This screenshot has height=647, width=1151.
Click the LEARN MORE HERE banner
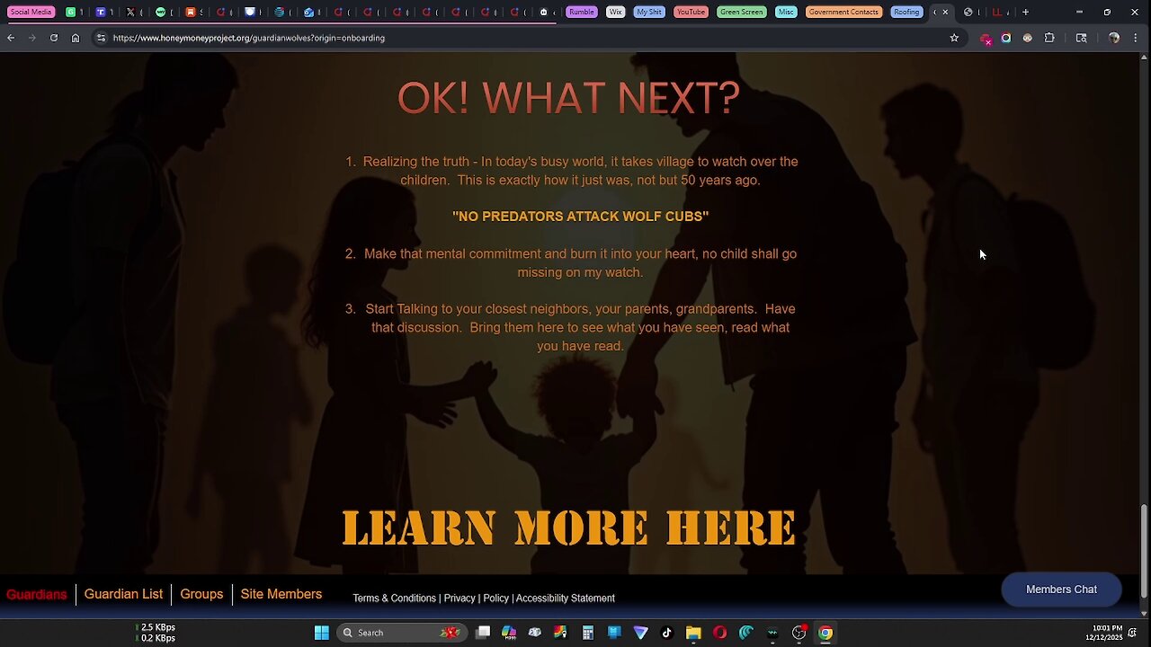pos(569,528)
